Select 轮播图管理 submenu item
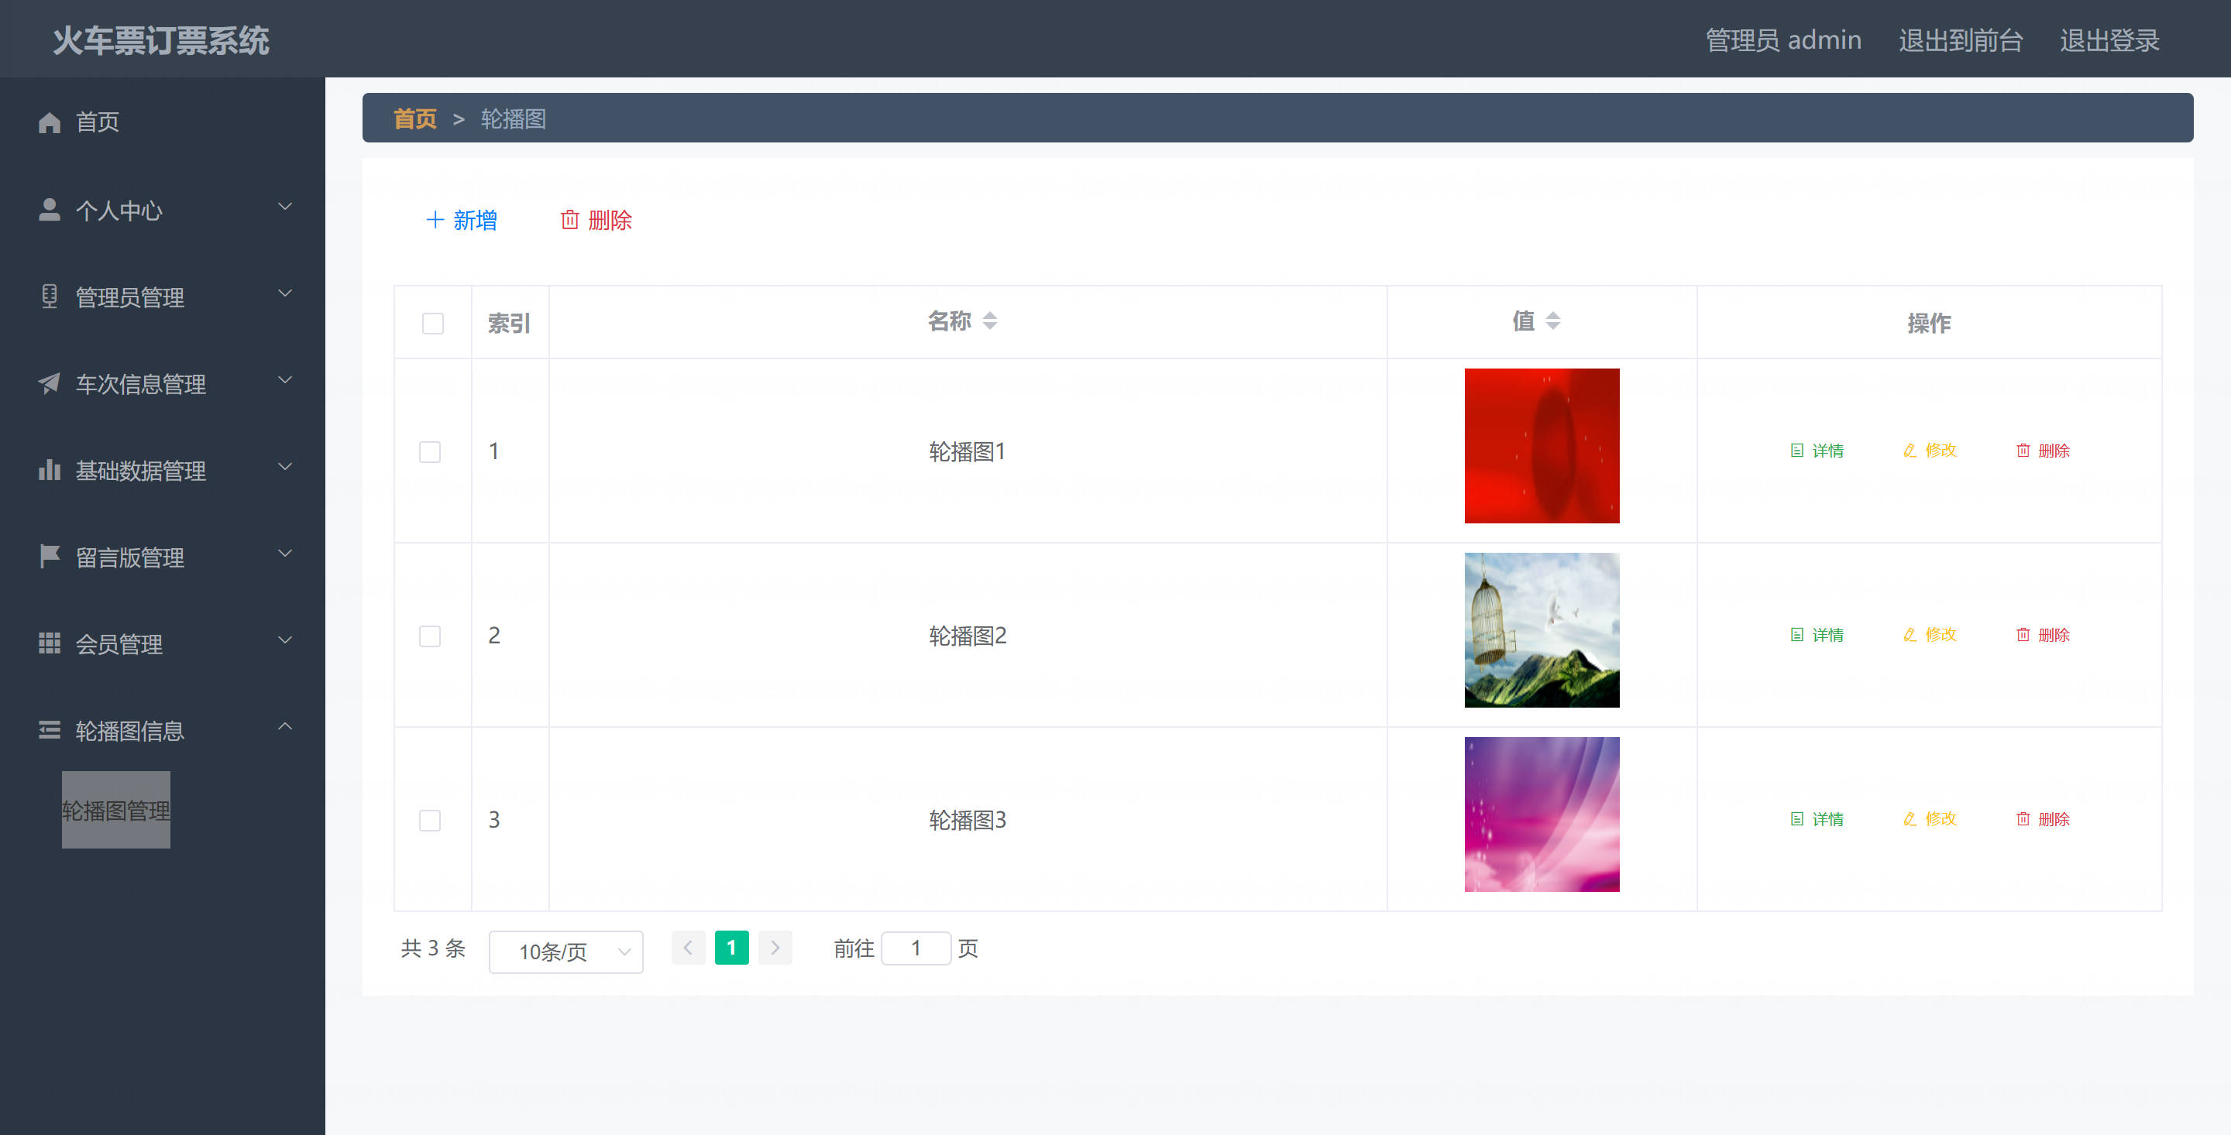Viewport: 2231px width, 1135px height. click(x=116, y=811)
